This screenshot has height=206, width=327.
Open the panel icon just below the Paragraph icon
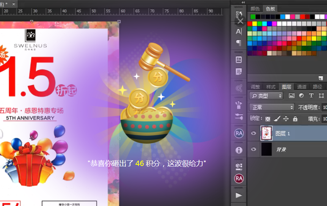[239, 60]
